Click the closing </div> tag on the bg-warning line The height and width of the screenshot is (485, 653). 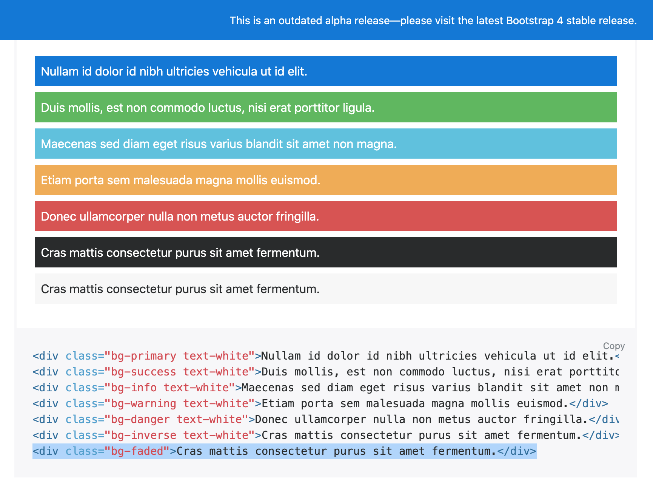pos(588,403)
